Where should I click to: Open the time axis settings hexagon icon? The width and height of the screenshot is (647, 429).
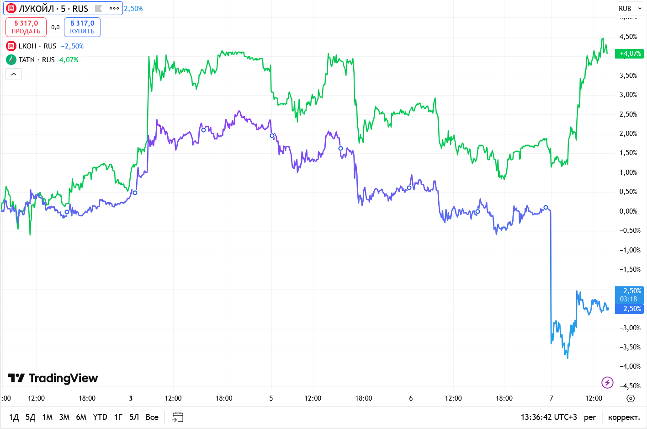click(631, 398)
